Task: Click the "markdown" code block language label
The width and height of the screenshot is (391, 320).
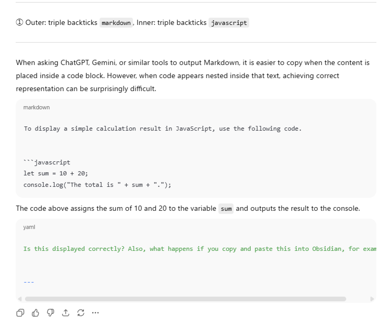Action: [x=36, y=107]
